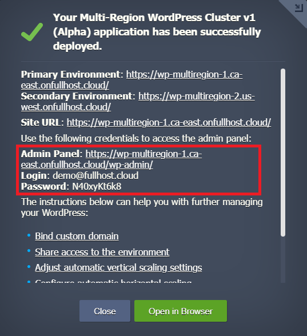Click the successfully deployed heading text
Viewport: 307px width, 336px height.
[x=157, y=32]
